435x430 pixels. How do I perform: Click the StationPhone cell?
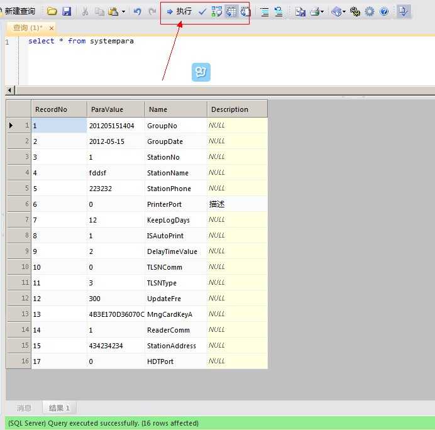click(176, 189)
